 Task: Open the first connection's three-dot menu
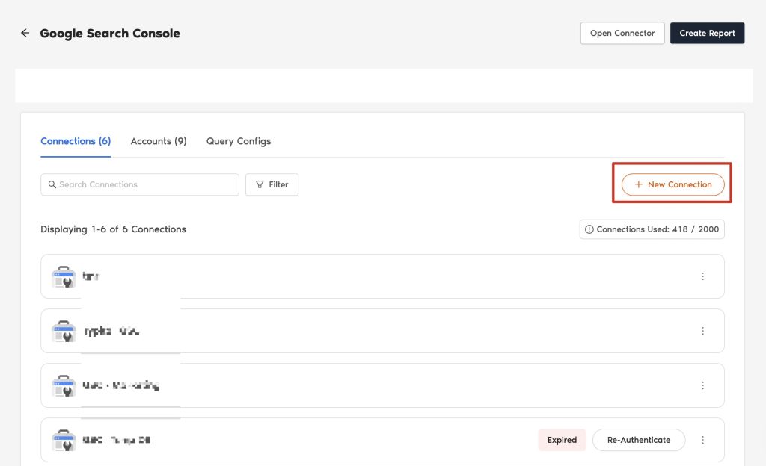702,276
